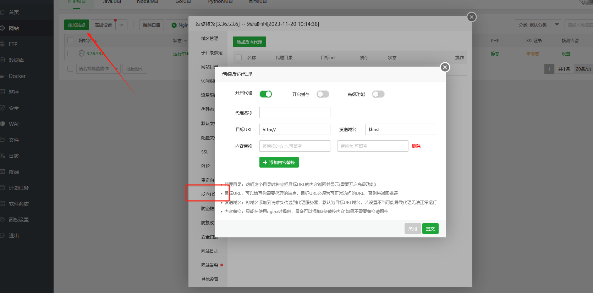Click the 网站 globe icon in sidebar
The image size is (593, 293).
click(2, 28)
